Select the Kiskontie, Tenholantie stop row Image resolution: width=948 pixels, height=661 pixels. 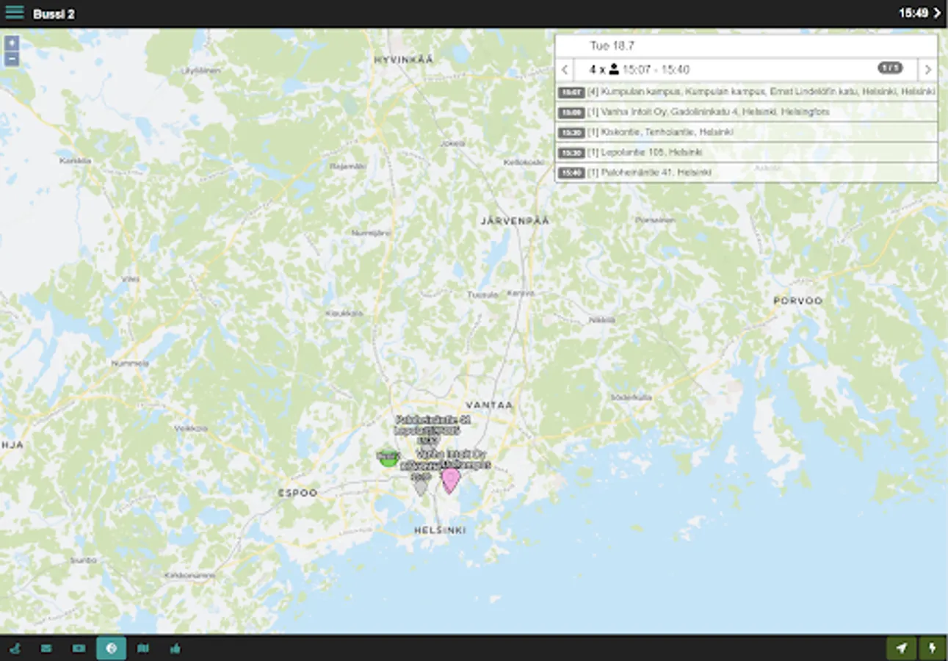pos(746,132)
